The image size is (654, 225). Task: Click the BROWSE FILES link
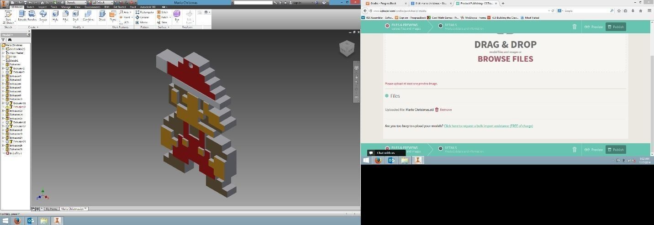505,59
